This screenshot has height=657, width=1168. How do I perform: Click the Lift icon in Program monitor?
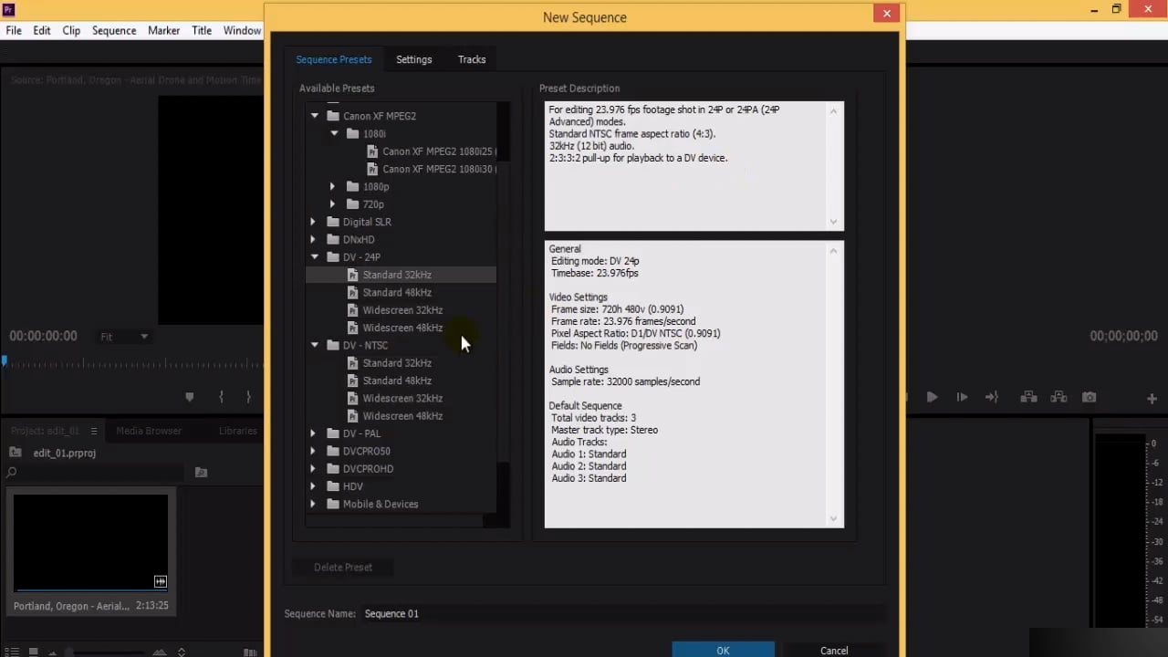tap(1028, 397)
